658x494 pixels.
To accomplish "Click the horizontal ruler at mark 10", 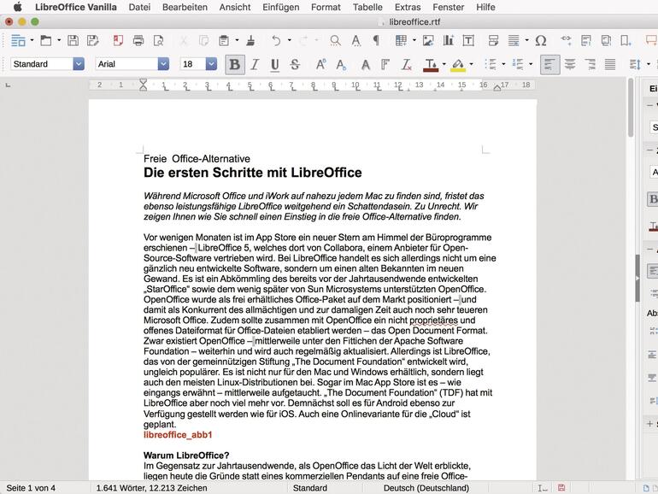I will click(x=355, y=85).
